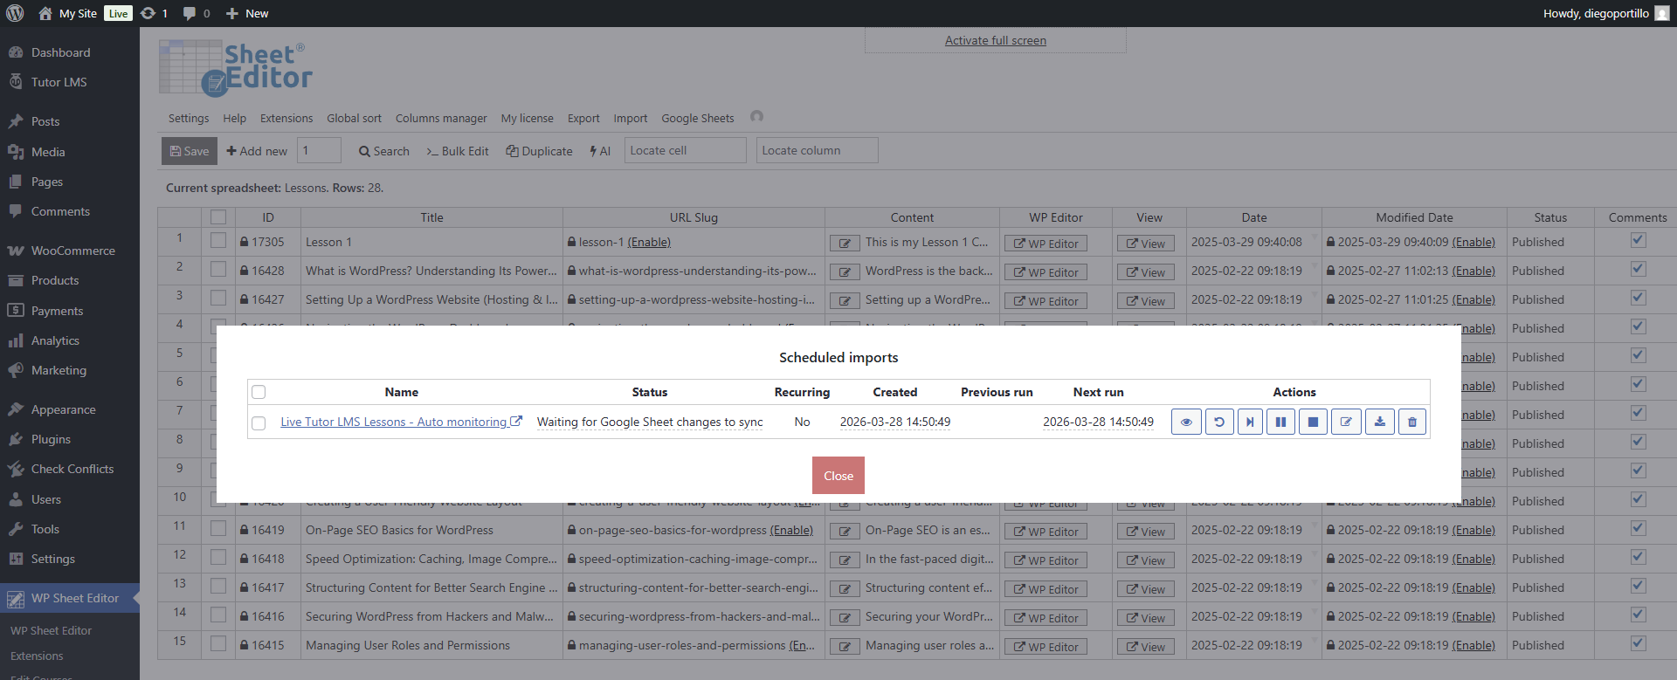Click Add new rows button
1677x680 pixels.
coord(257,151)
